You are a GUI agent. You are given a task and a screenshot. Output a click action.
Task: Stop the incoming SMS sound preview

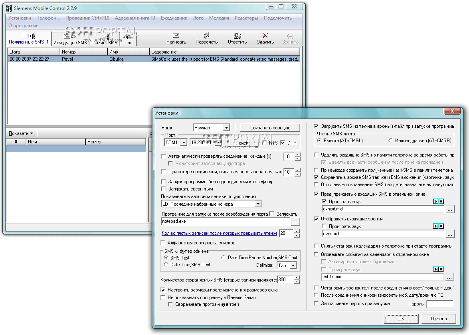coord(441,202)
